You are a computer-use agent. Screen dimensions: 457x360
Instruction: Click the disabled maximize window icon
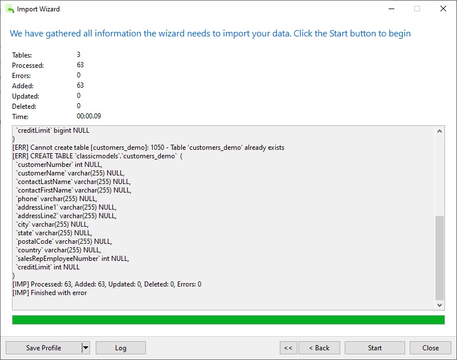coord(417,9)
